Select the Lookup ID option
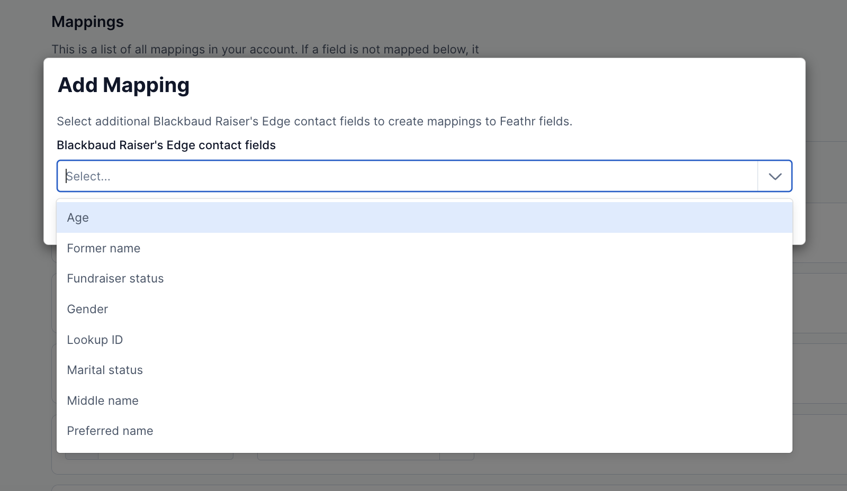This screenshot has width=847, height=491. 425,340
